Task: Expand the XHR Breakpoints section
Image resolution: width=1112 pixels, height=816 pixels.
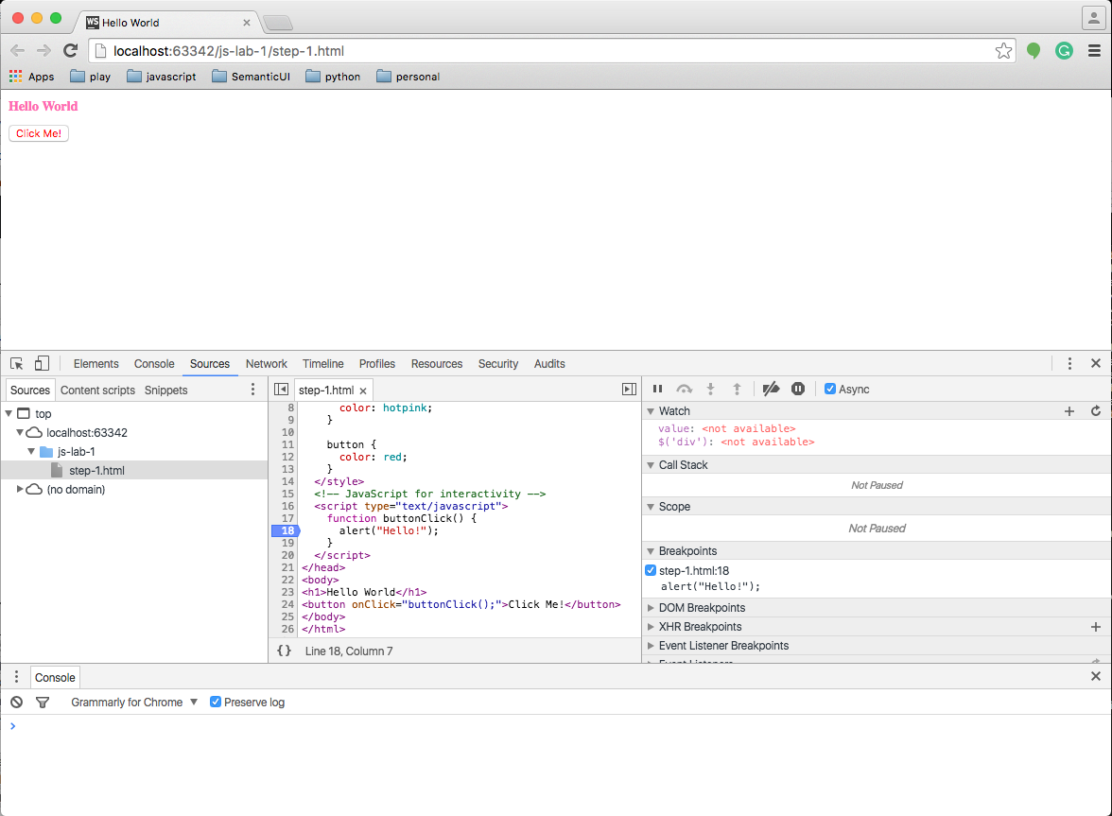Action: (x=650, y=627)
